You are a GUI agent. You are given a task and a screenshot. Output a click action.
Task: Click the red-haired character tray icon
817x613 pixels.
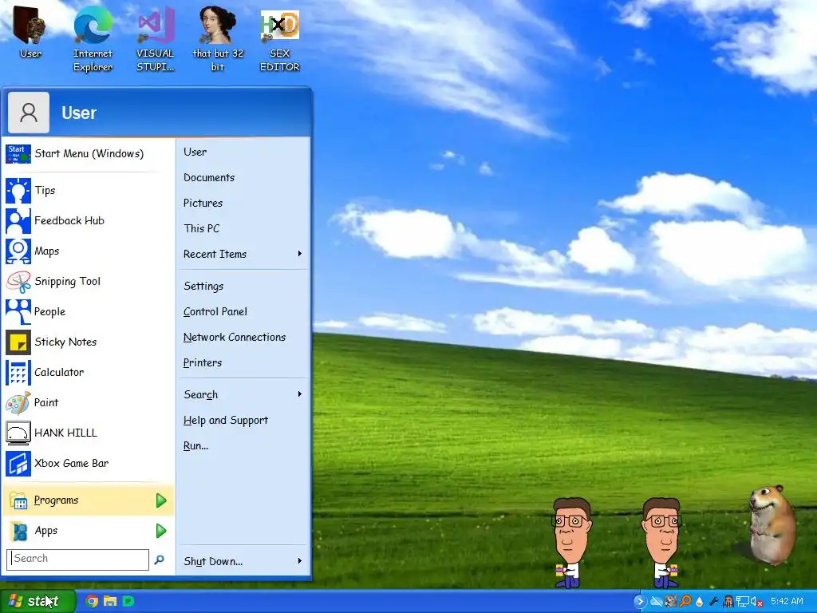[728, 602]
